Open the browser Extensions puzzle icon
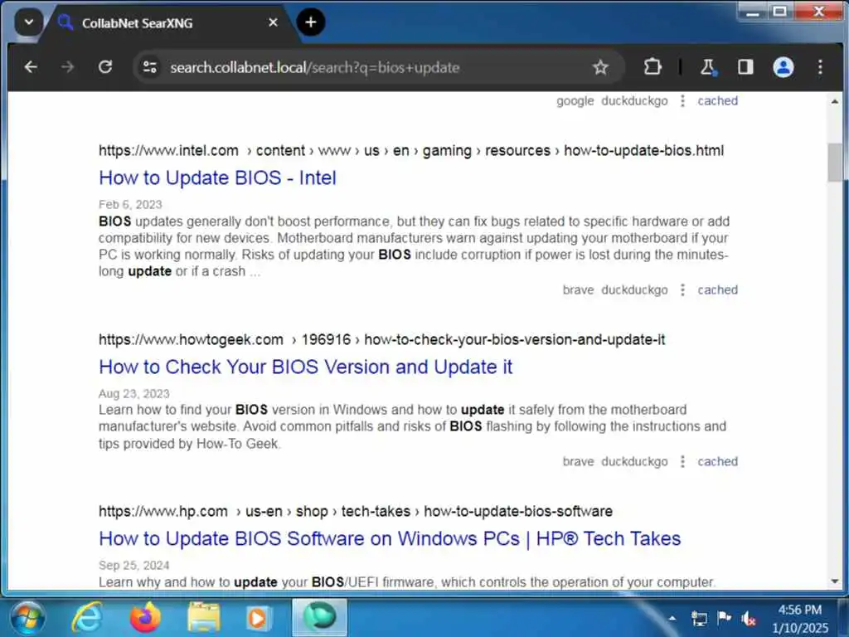This screenshot has width=849, height=637. 653,67
